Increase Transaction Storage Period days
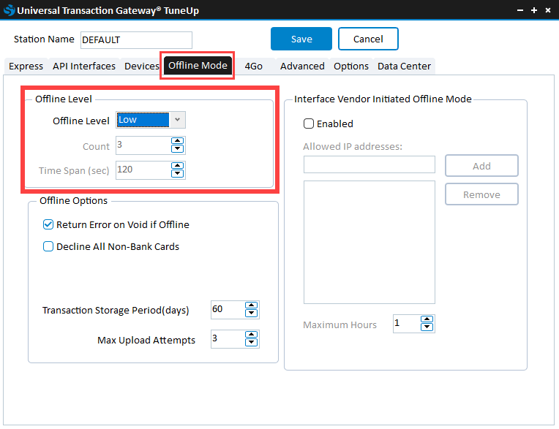 pos(252,305)
